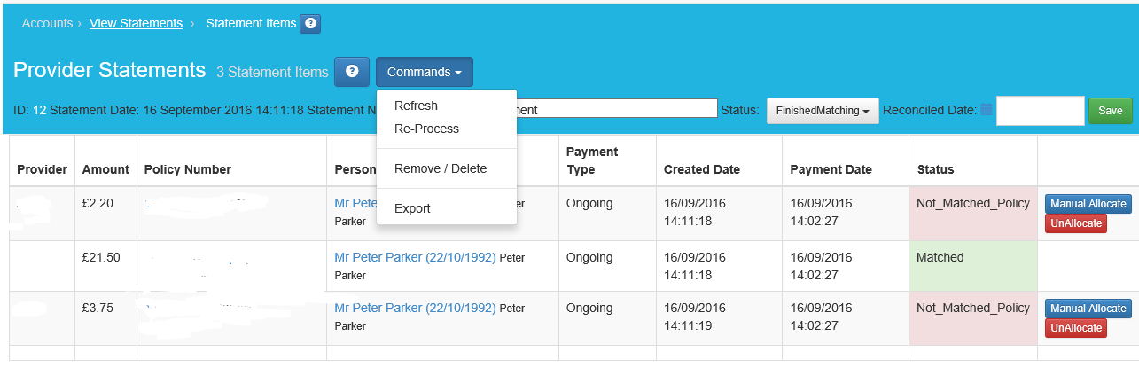Screen dimensions: 1139x391
Task: Select Refresh from Commands menu
Action: [416, 106]
